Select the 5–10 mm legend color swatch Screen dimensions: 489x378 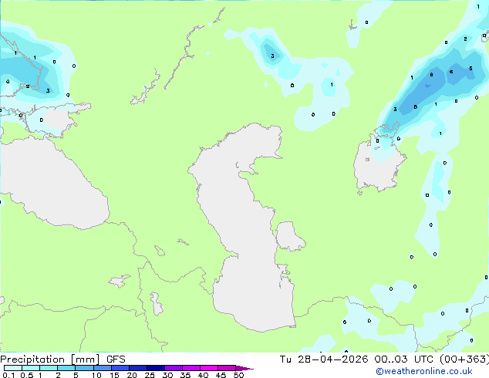click(x=85, y=368)
